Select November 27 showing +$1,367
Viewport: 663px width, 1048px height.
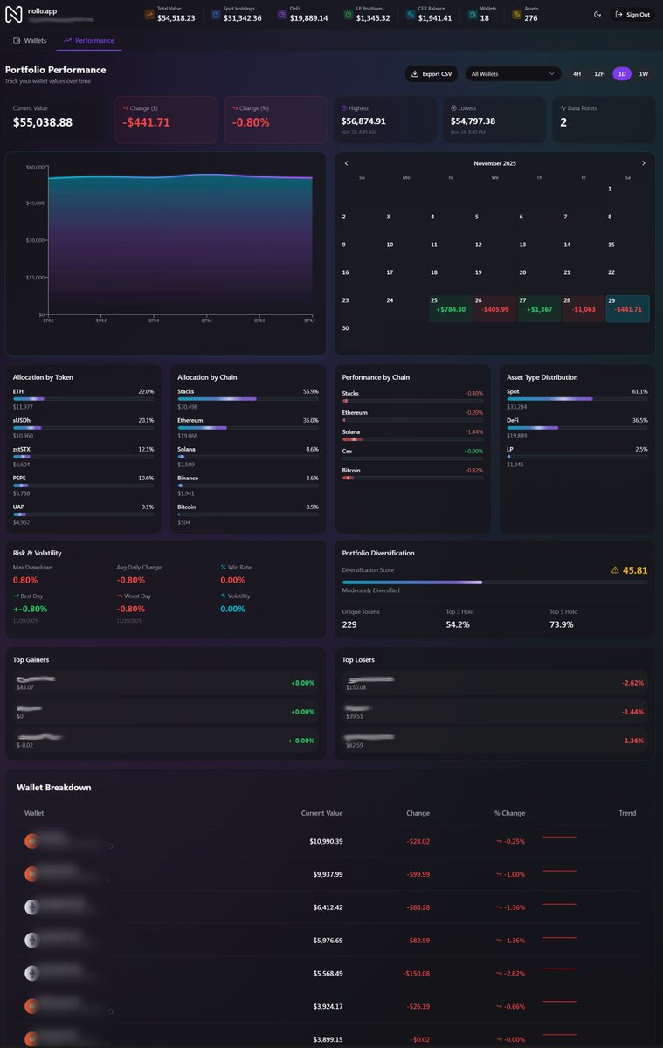point(539,308)
